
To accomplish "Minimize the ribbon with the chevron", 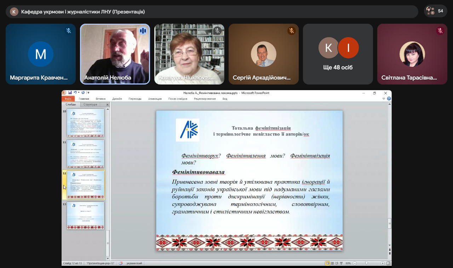I will point(384,99).
